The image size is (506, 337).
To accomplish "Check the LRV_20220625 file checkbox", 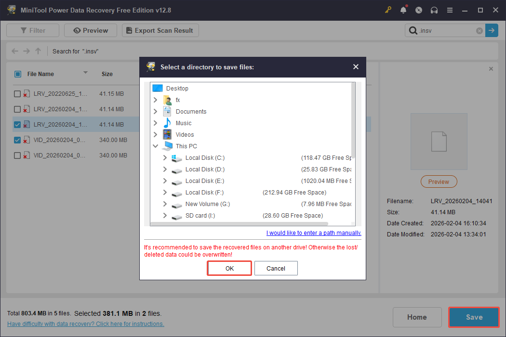I will click(x=17, y=93).
